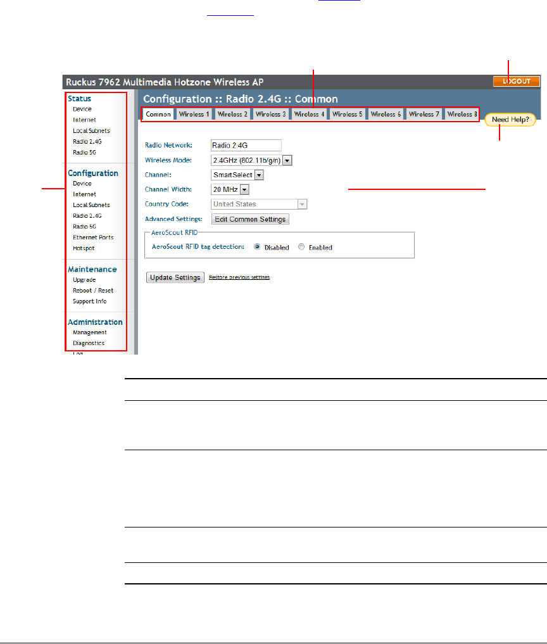Open the Diagnostics administration page
This screenshot has width=547, height=644.
coord(88,343)
